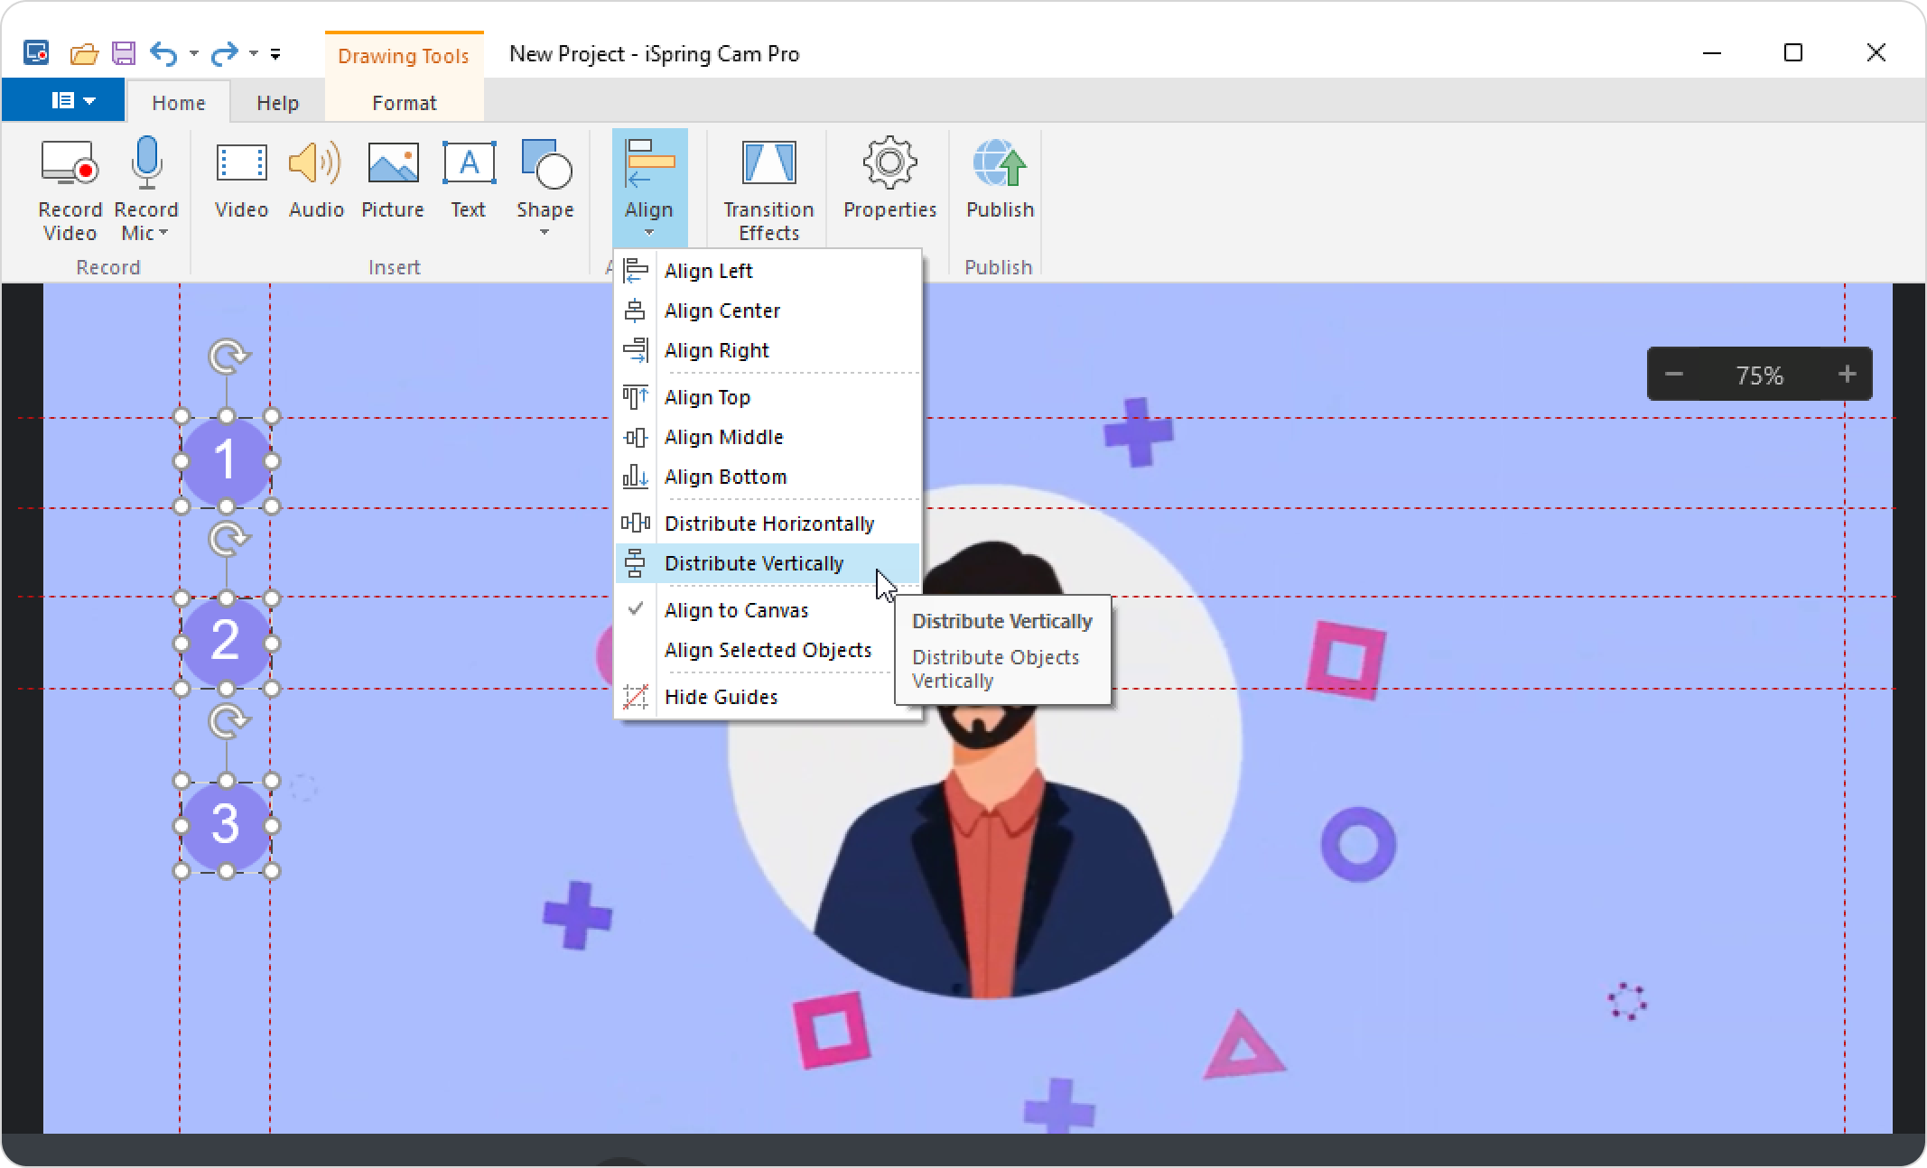The width and height of the screenshot is (1927, 1168).
Task: Click the Audio insert icon
Action: (x=315, y=165)
